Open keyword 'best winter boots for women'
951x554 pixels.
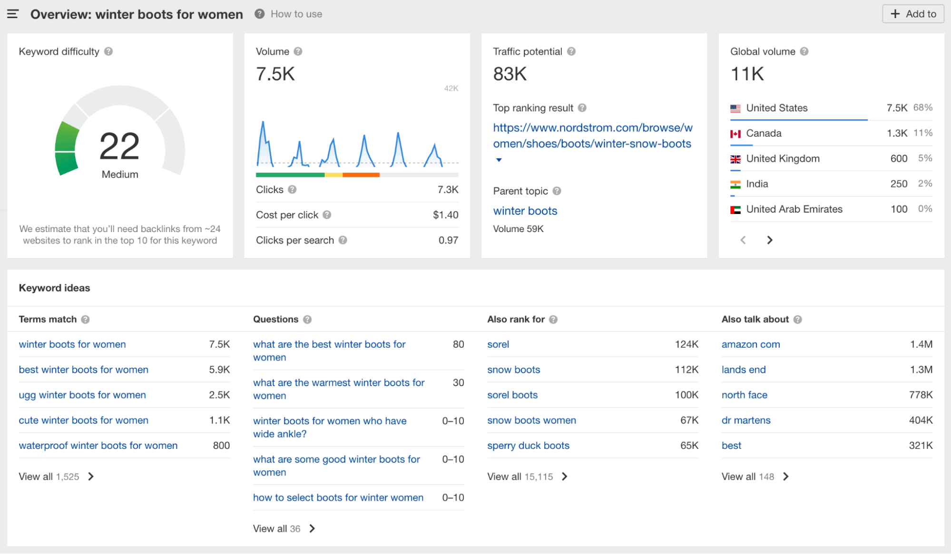(x=84, y=369)
